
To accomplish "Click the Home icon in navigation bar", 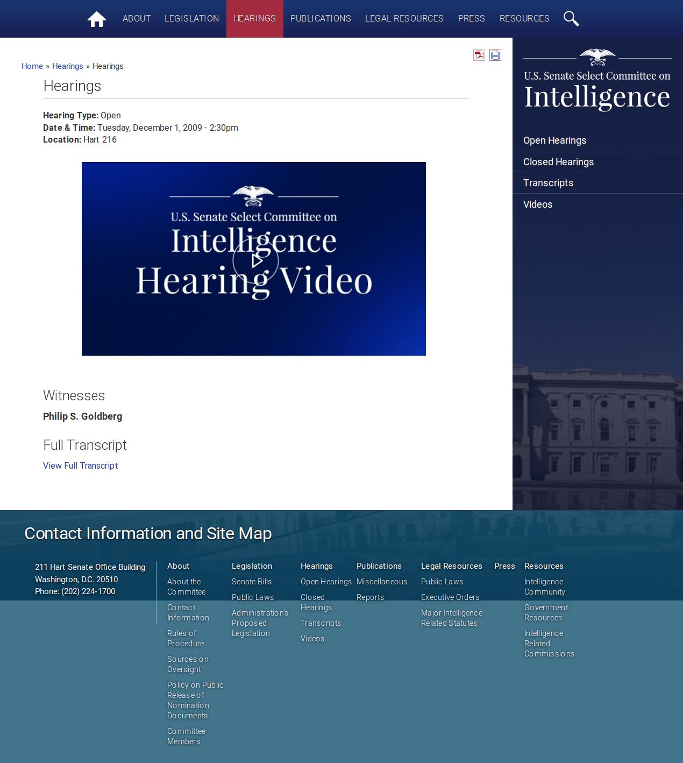I will 97,19.
